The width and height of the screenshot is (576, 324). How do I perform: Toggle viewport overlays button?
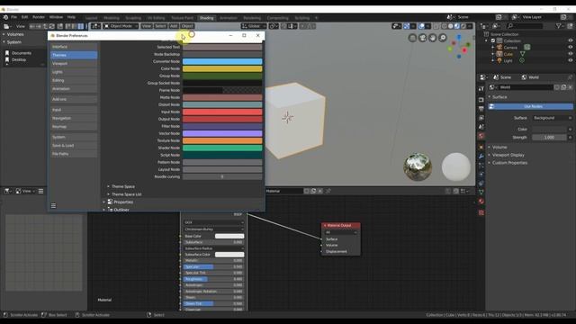click(421, 26)
